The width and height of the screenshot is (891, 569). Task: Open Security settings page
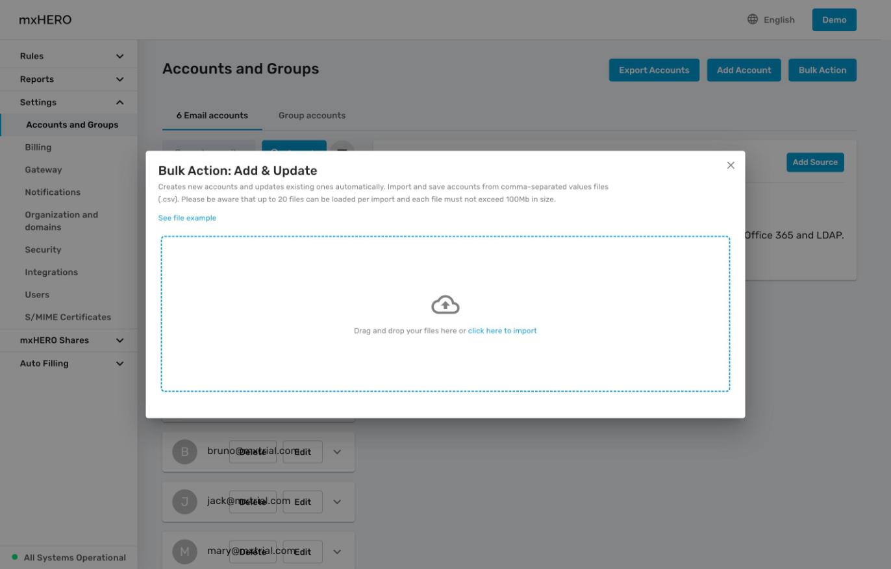[43, 249]
